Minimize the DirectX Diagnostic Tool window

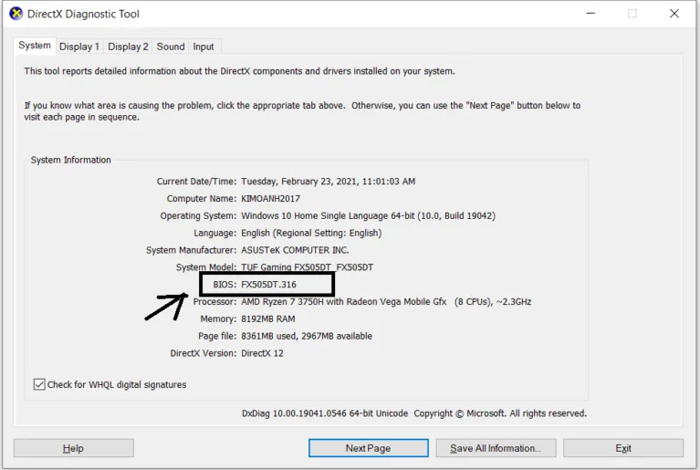click(x=589, y=14)
